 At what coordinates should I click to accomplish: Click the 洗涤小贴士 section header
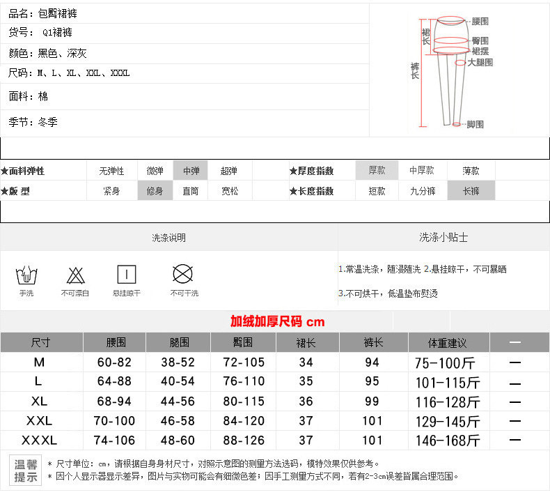(x=443, y=238)
